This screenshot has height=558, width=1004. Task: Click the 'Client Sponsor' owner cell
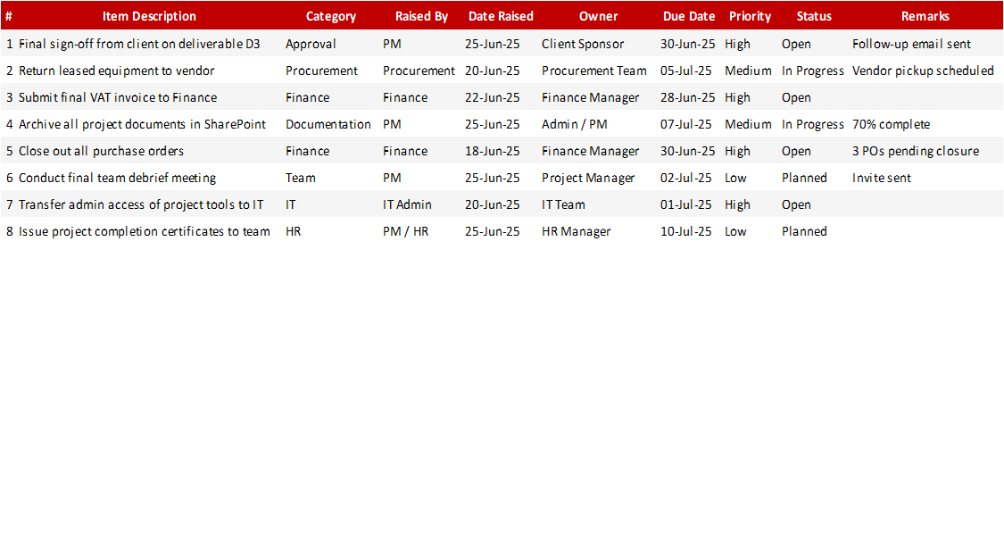point(583,45)
